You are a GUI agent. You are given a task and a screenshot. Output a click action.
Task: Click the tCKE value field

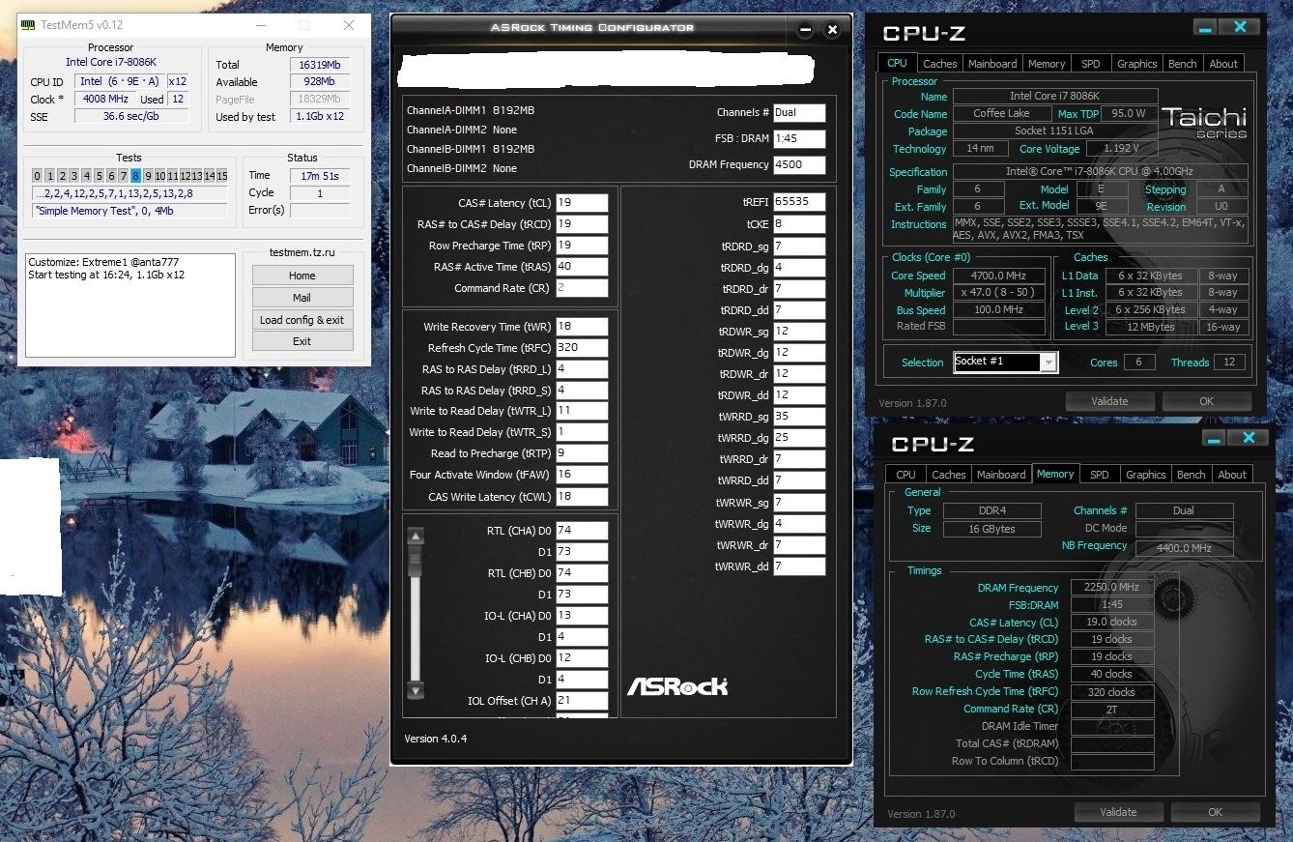click(x=799, y=224)
